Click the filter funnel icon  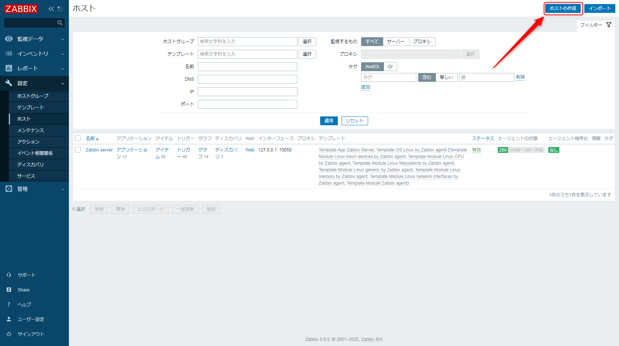[x=609, y=25]
